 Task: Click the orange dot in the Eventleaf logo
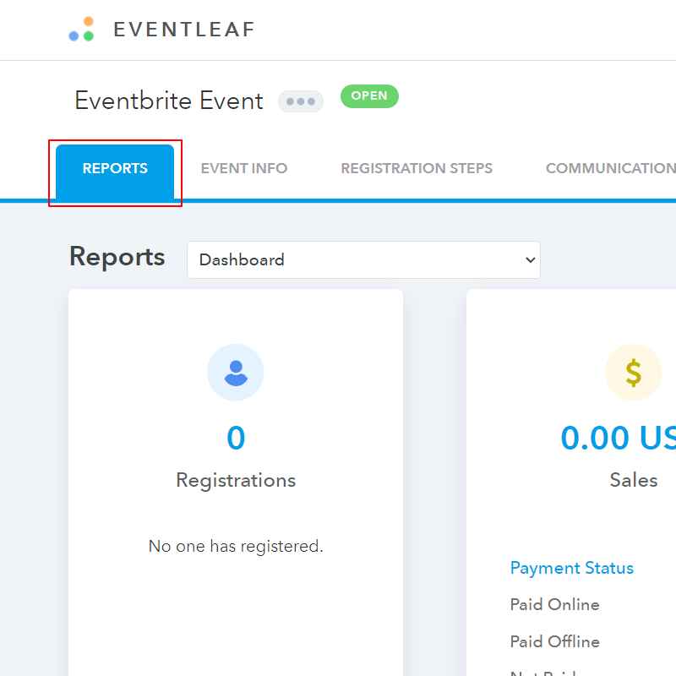[x=87, y=23]
